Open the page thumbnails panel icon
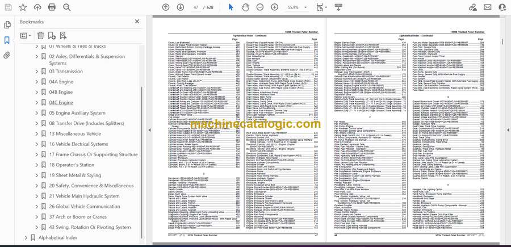Screen dimensions: 511x247 (7, 25)
